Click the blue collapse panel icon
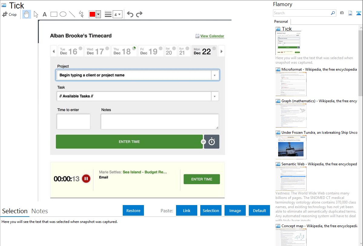 358,13
